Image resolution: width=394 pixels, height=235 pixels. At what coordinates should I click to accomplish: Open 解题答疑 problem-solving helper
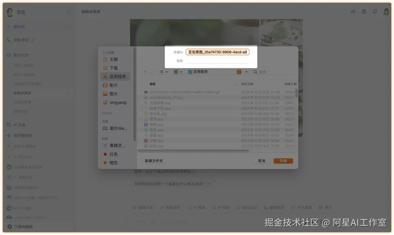[276, 207]
